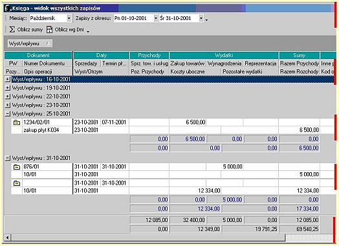Click folder icon of the row without document number
Viewport: 339px width, 246px height.
coord(17,183)
